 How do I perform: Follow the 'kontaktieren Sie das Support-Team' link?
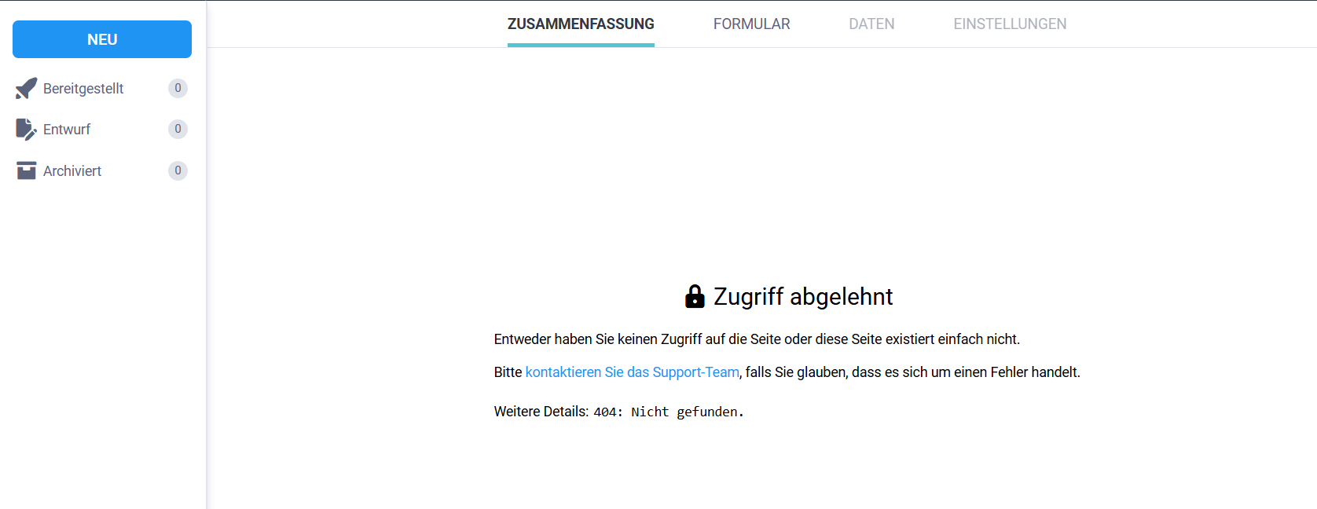click(632, 372)
